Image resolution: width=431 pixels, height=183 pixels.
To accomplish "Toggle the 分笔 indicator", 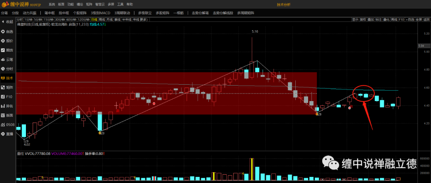I will (x=4, y=13).
